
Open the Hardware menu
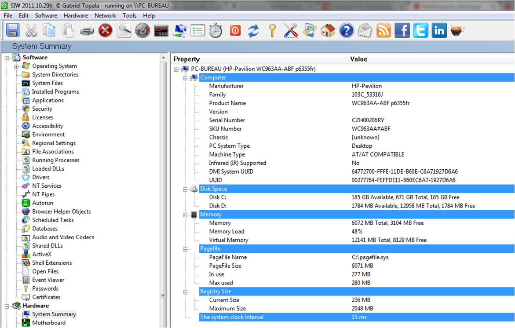pyautogui.click(x=76, y=15)
